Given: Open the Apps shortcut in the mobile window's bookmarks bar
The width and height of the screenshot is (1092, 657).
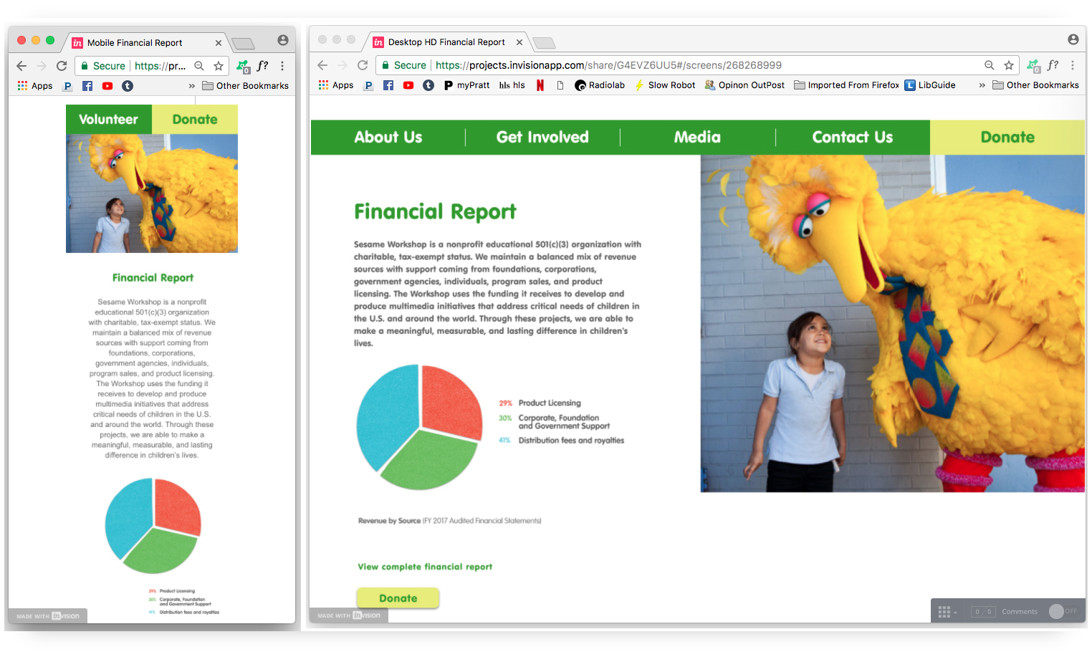Looking at the screenshot, I should (x=35, y=86).
